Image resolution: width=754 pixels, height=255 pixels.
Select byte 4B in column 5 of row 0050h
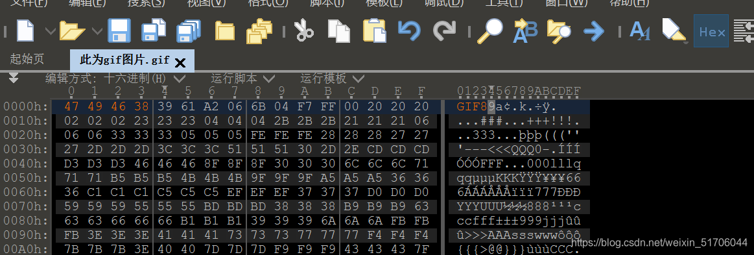[x=189, y=178]
